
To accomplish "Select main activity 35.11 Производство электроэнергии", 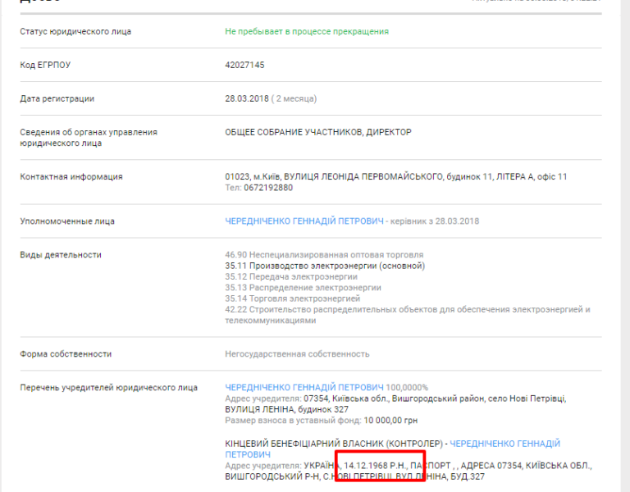I will 325,266.
